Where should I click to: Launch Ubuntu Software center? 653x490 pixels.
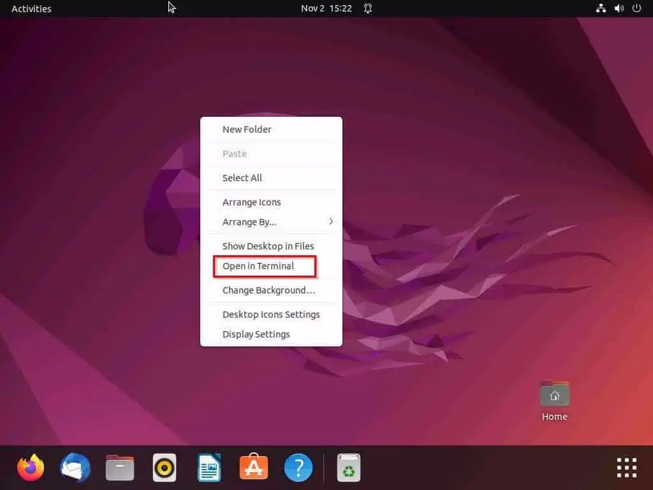[x=253, y=467]
